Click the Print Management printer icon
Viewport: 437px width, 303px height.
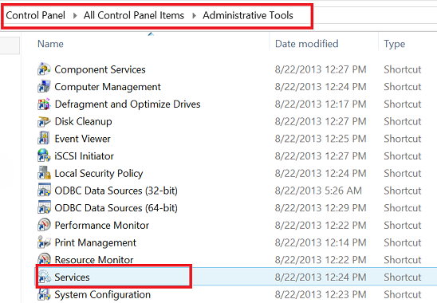(x=44, y=242)
